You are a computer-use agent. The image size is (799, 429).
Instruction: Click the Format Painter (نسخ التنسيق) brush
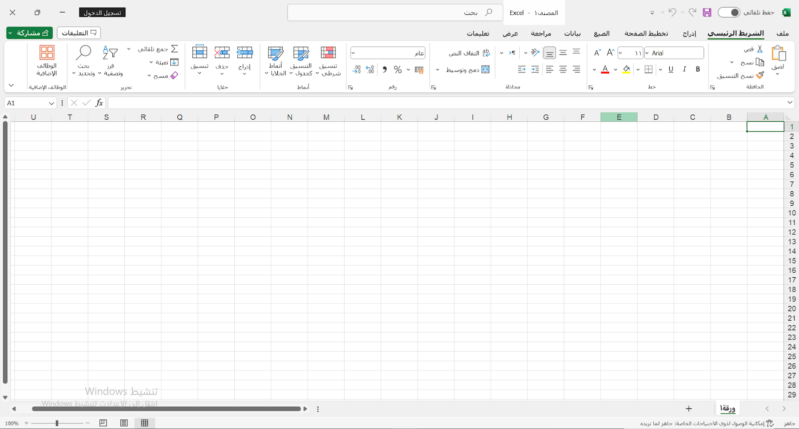click(x=760, y=75)
